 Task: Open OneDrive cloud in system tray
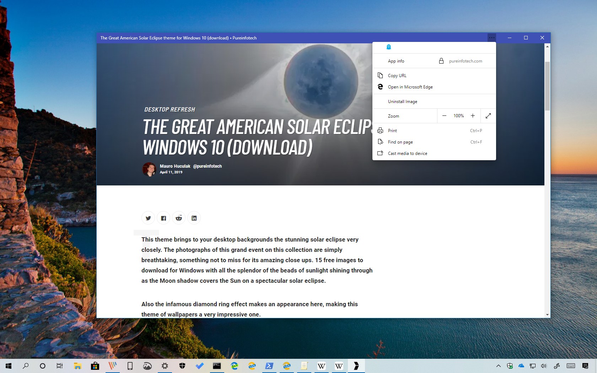[521, 366]
